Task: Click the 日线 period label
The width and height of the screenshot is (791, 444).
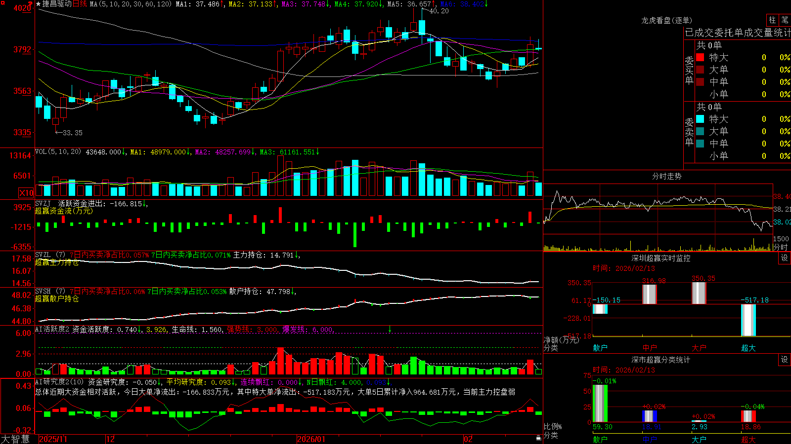Action: [x=80, y=4]
